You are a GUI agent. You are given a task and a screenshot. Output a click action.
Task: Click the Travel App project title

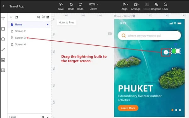coord(17,6)
